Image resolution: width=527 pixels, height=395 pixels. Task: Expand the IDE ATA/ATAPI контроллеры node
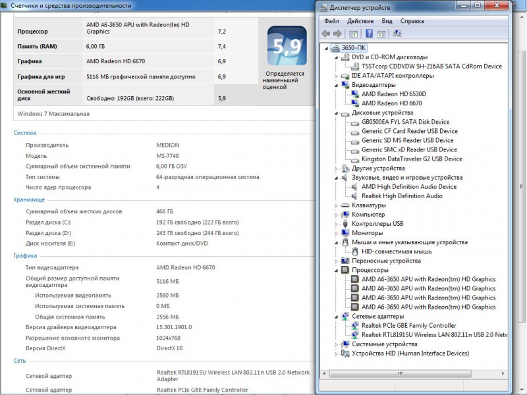pos(336,76)
